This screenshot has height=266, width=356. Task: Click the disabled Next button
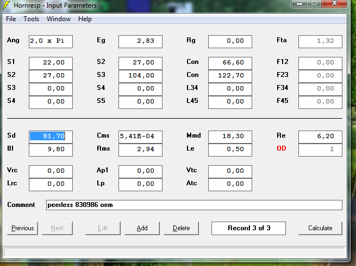click(57, 228)
